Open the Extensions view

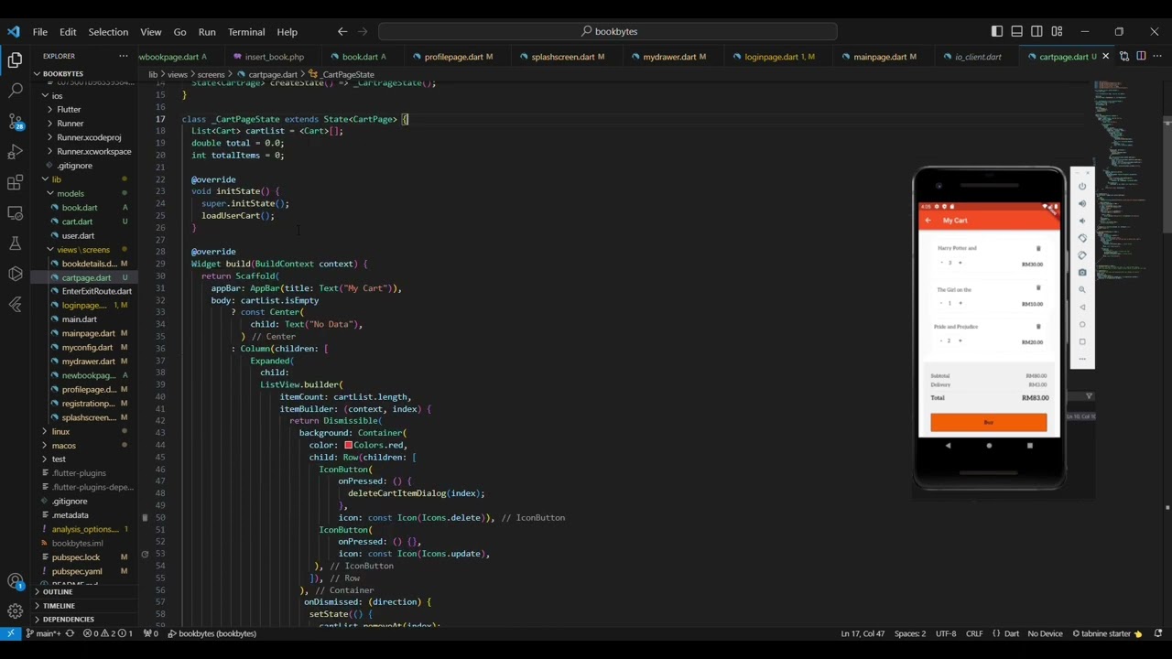[x=15, y=182]
